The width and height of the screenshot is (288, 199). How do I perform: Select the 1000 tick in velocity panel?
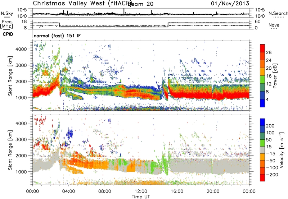21,172
